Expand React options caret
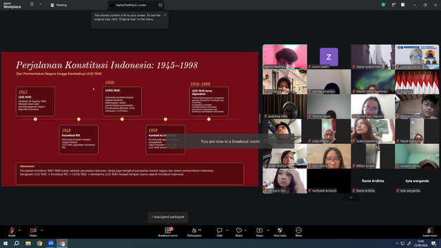 tap(245, 230)
